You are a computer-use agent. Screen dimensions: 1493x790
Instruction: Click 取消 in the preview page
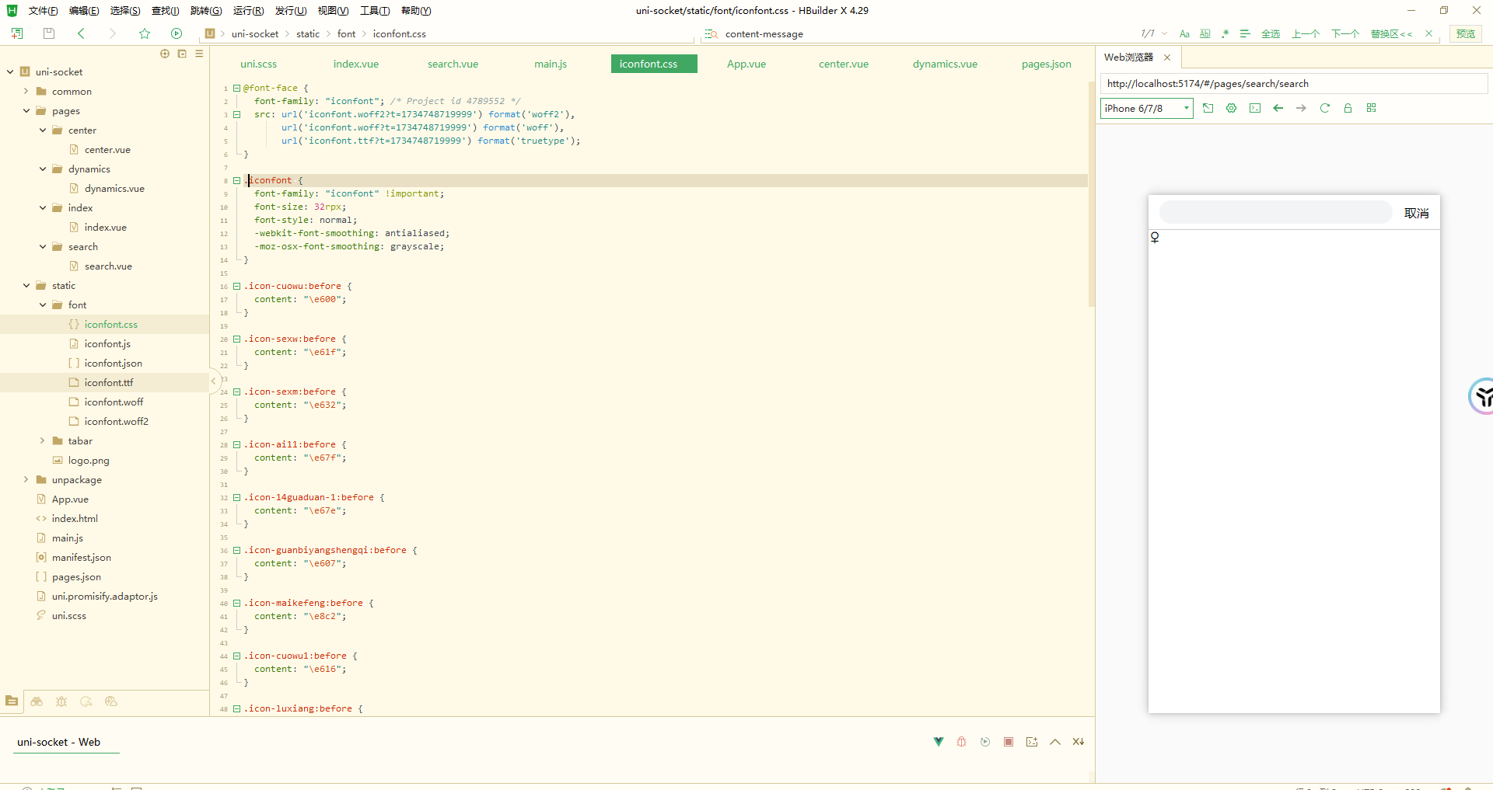click(x=1416, y=213)
